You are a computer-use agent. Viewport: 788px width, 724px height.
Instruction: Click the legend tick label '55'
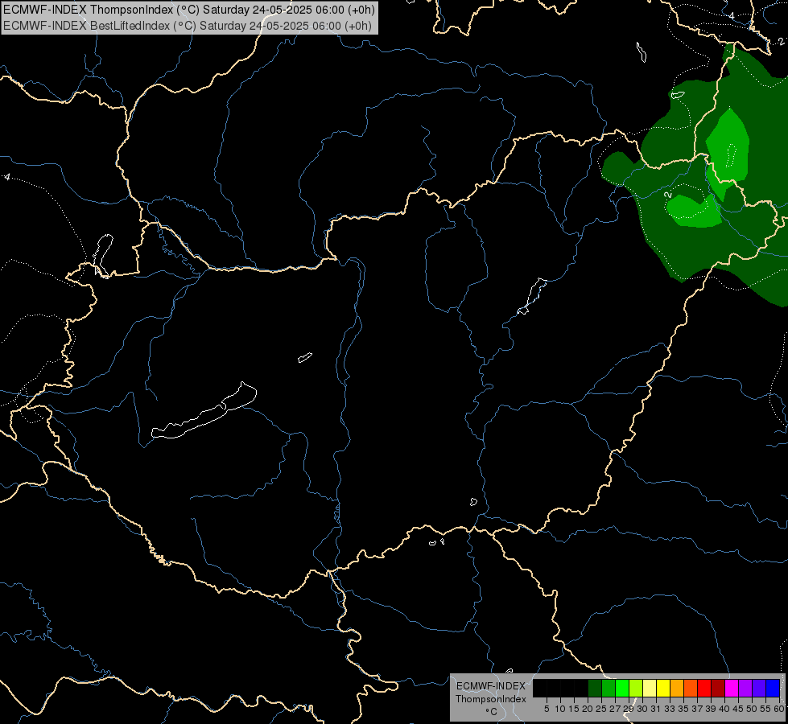coord(765,709)
